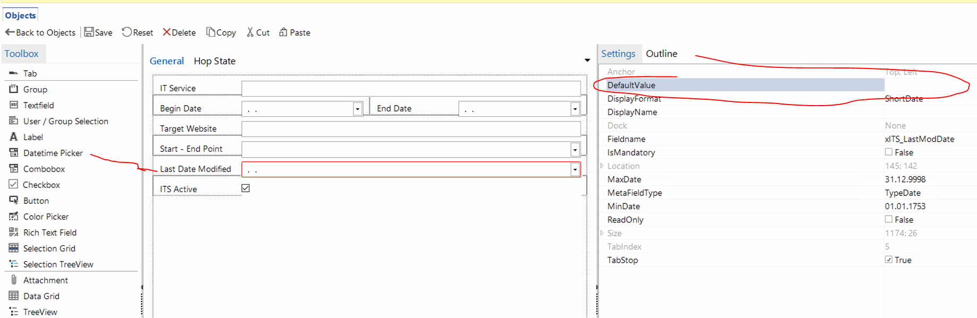The height and width of the screenshot is (318, 977).
Task: Enable the IsMandatory checkbox
Action: pos(888,152)
